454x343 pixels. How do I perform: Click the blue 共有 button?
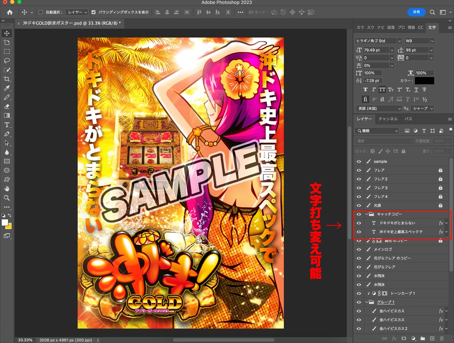(x=416, y=12)
